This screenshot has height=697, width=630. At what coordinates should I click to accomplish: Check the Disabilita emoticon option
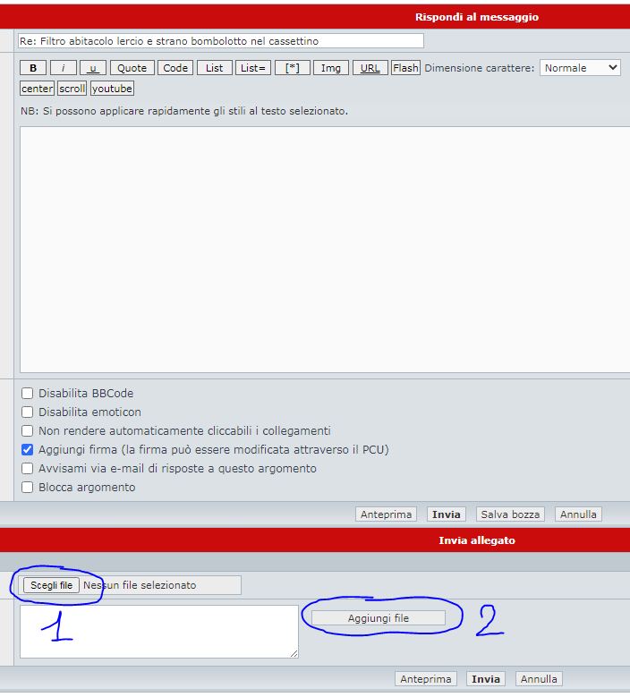28,412
